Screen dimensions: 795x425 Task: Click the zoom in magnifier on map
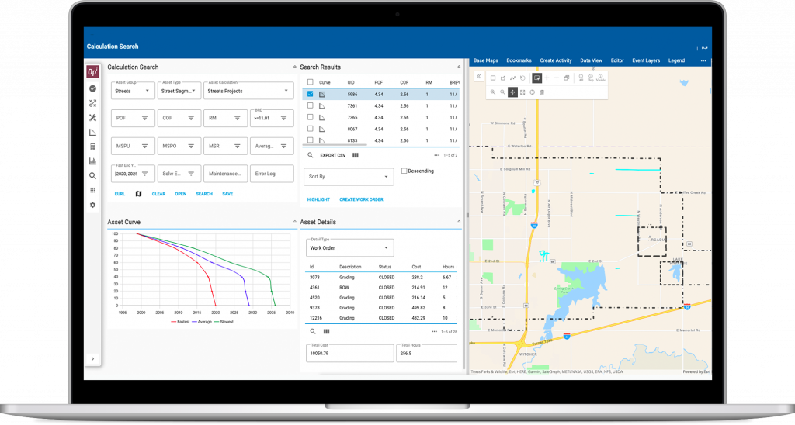(492, 92)
